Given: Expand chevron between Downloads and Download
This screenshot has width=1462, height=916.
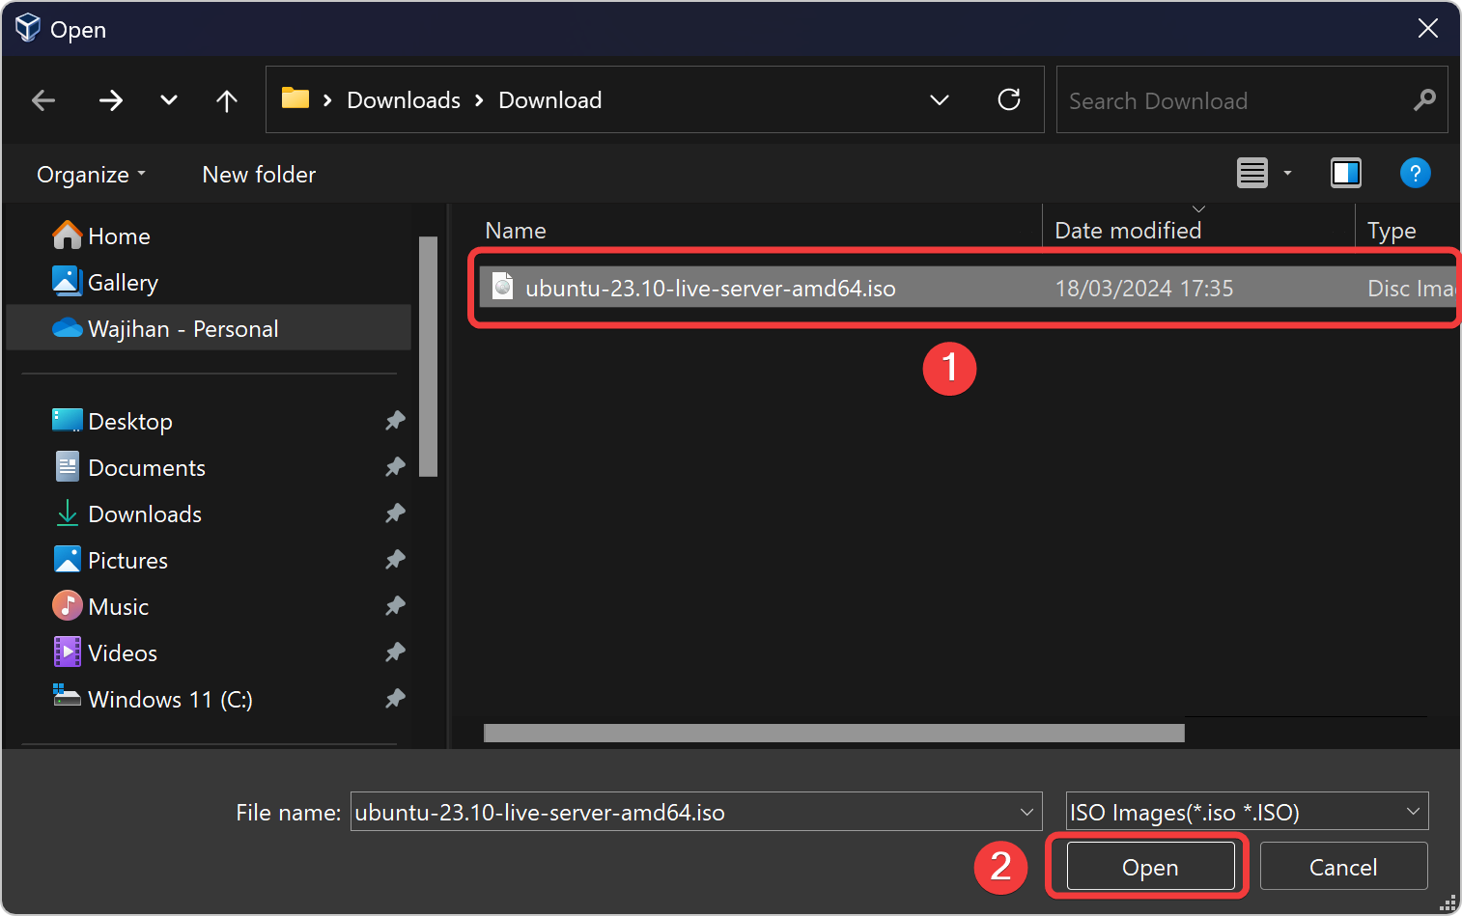Looking at the screenshot, I should click(x=479, y=100).
